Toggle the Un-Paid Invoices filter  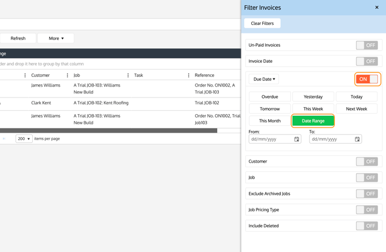366,45
